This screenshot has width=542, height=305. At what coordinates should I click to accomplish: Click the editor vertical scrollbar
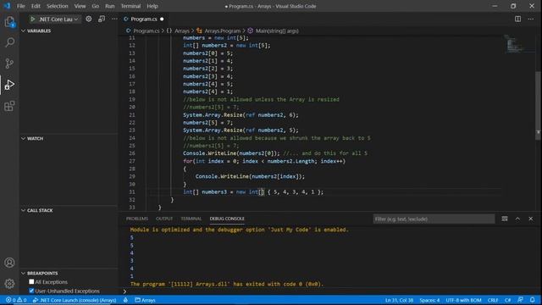538,105
